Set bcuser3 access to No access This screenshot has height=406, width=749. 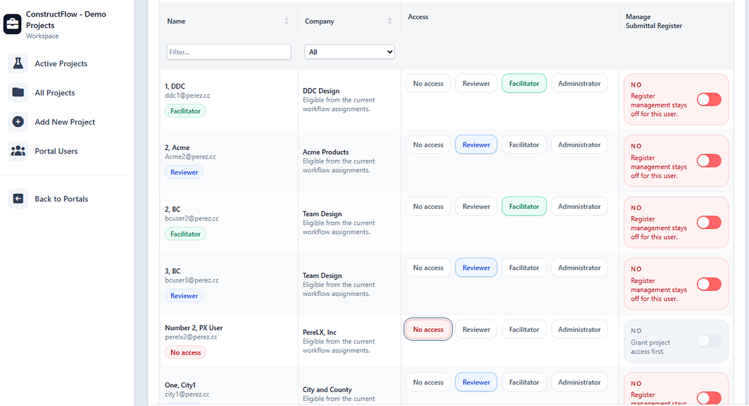click(x=428, y=268)
